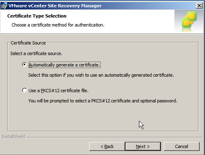Click the PKCS#12 prompt description text
Image resolution: width=205 pixels, height=155 pixels.
103,101
